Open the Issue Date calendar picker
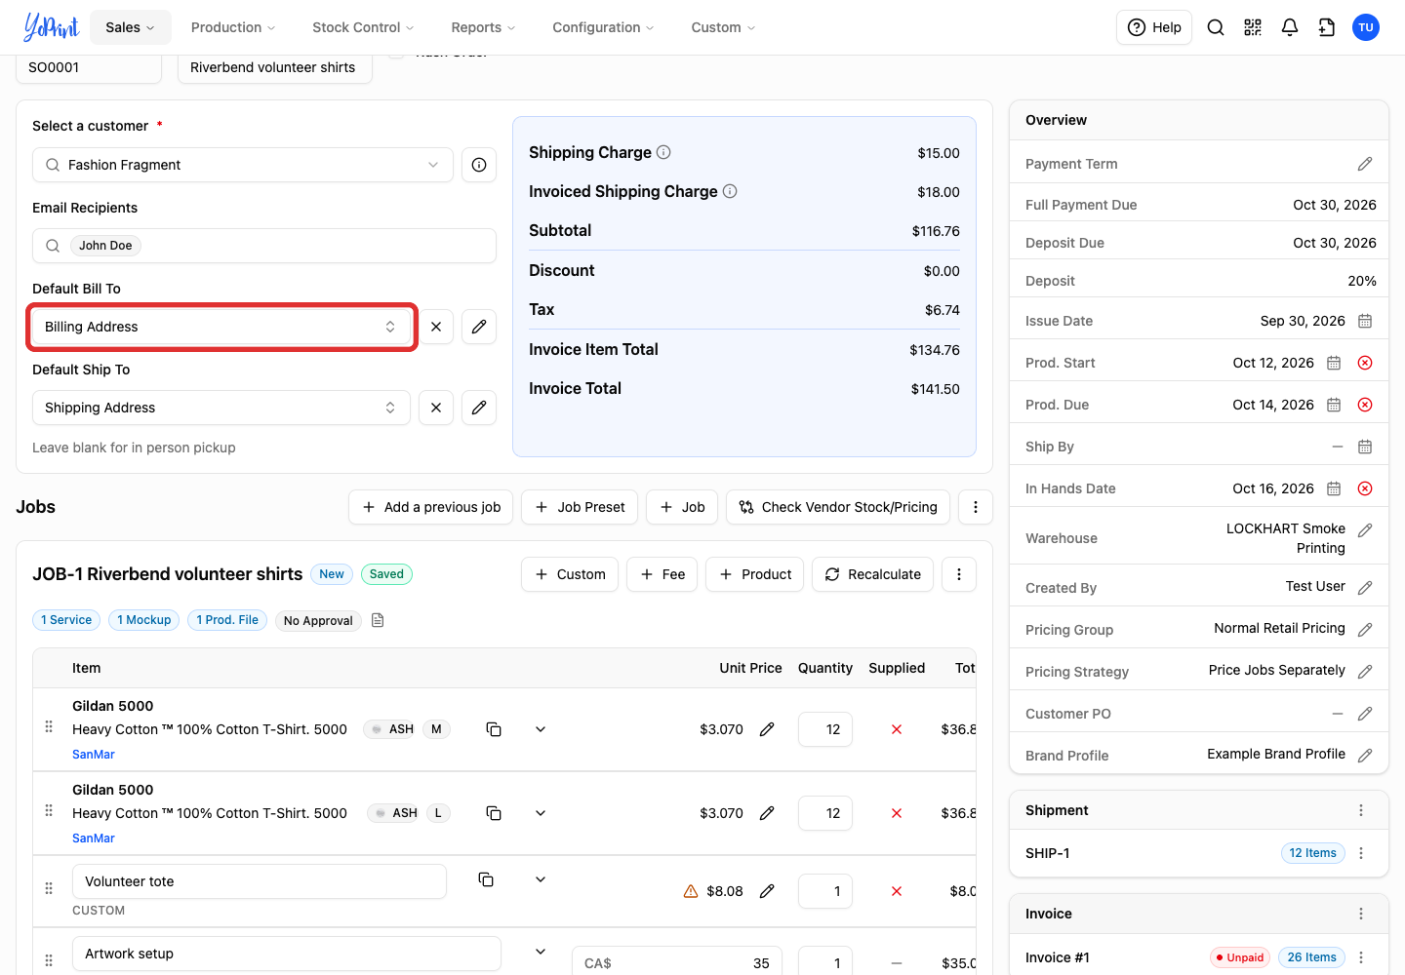Image resolution: width=1405 pixels, height=975 pixels. point(1365,321)
